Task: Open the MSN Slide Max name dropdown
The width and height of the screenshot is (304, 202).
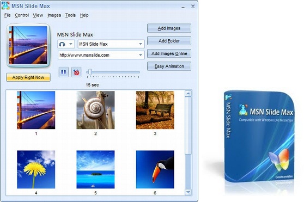Action: click(141, 44)
